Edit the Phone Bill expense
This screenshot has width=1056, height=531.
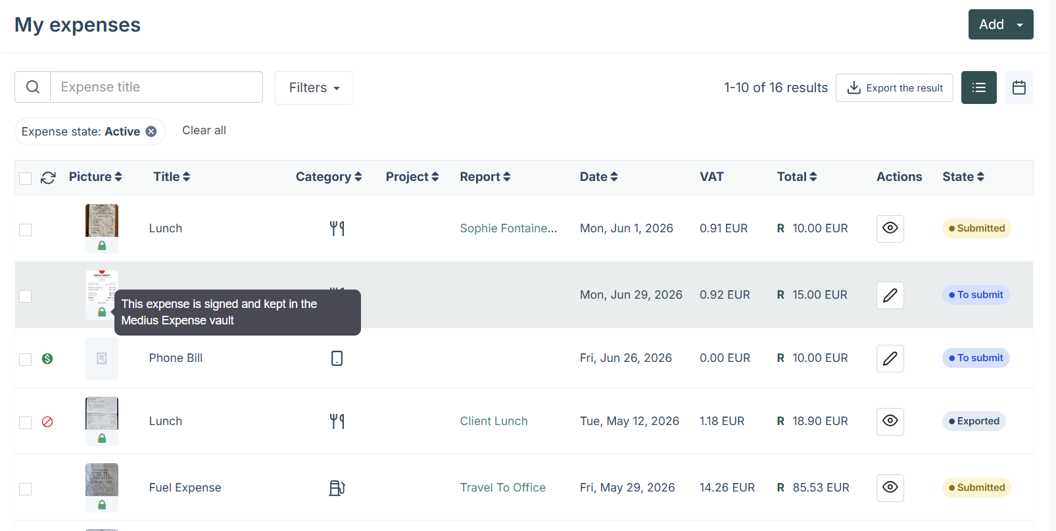pyautogui.click(x=890, y=359)
